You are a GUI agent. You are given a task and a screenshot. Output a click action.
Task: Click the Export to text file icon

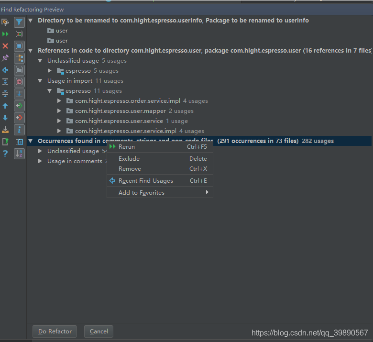5,130
